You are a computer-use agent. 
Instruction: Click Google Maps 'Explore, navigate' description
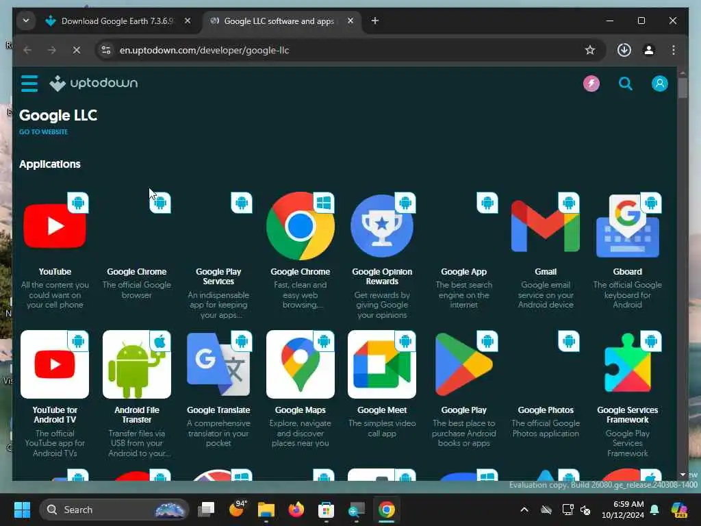click(300, 433)
